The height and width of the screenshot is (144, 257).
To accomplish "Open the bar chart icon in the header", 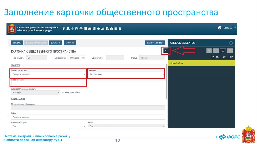I will pyautogui.click(x=103, y=29).
